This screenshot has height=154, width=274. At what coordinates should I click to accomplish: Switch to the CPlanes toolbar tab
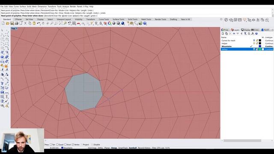coord(18,19)
